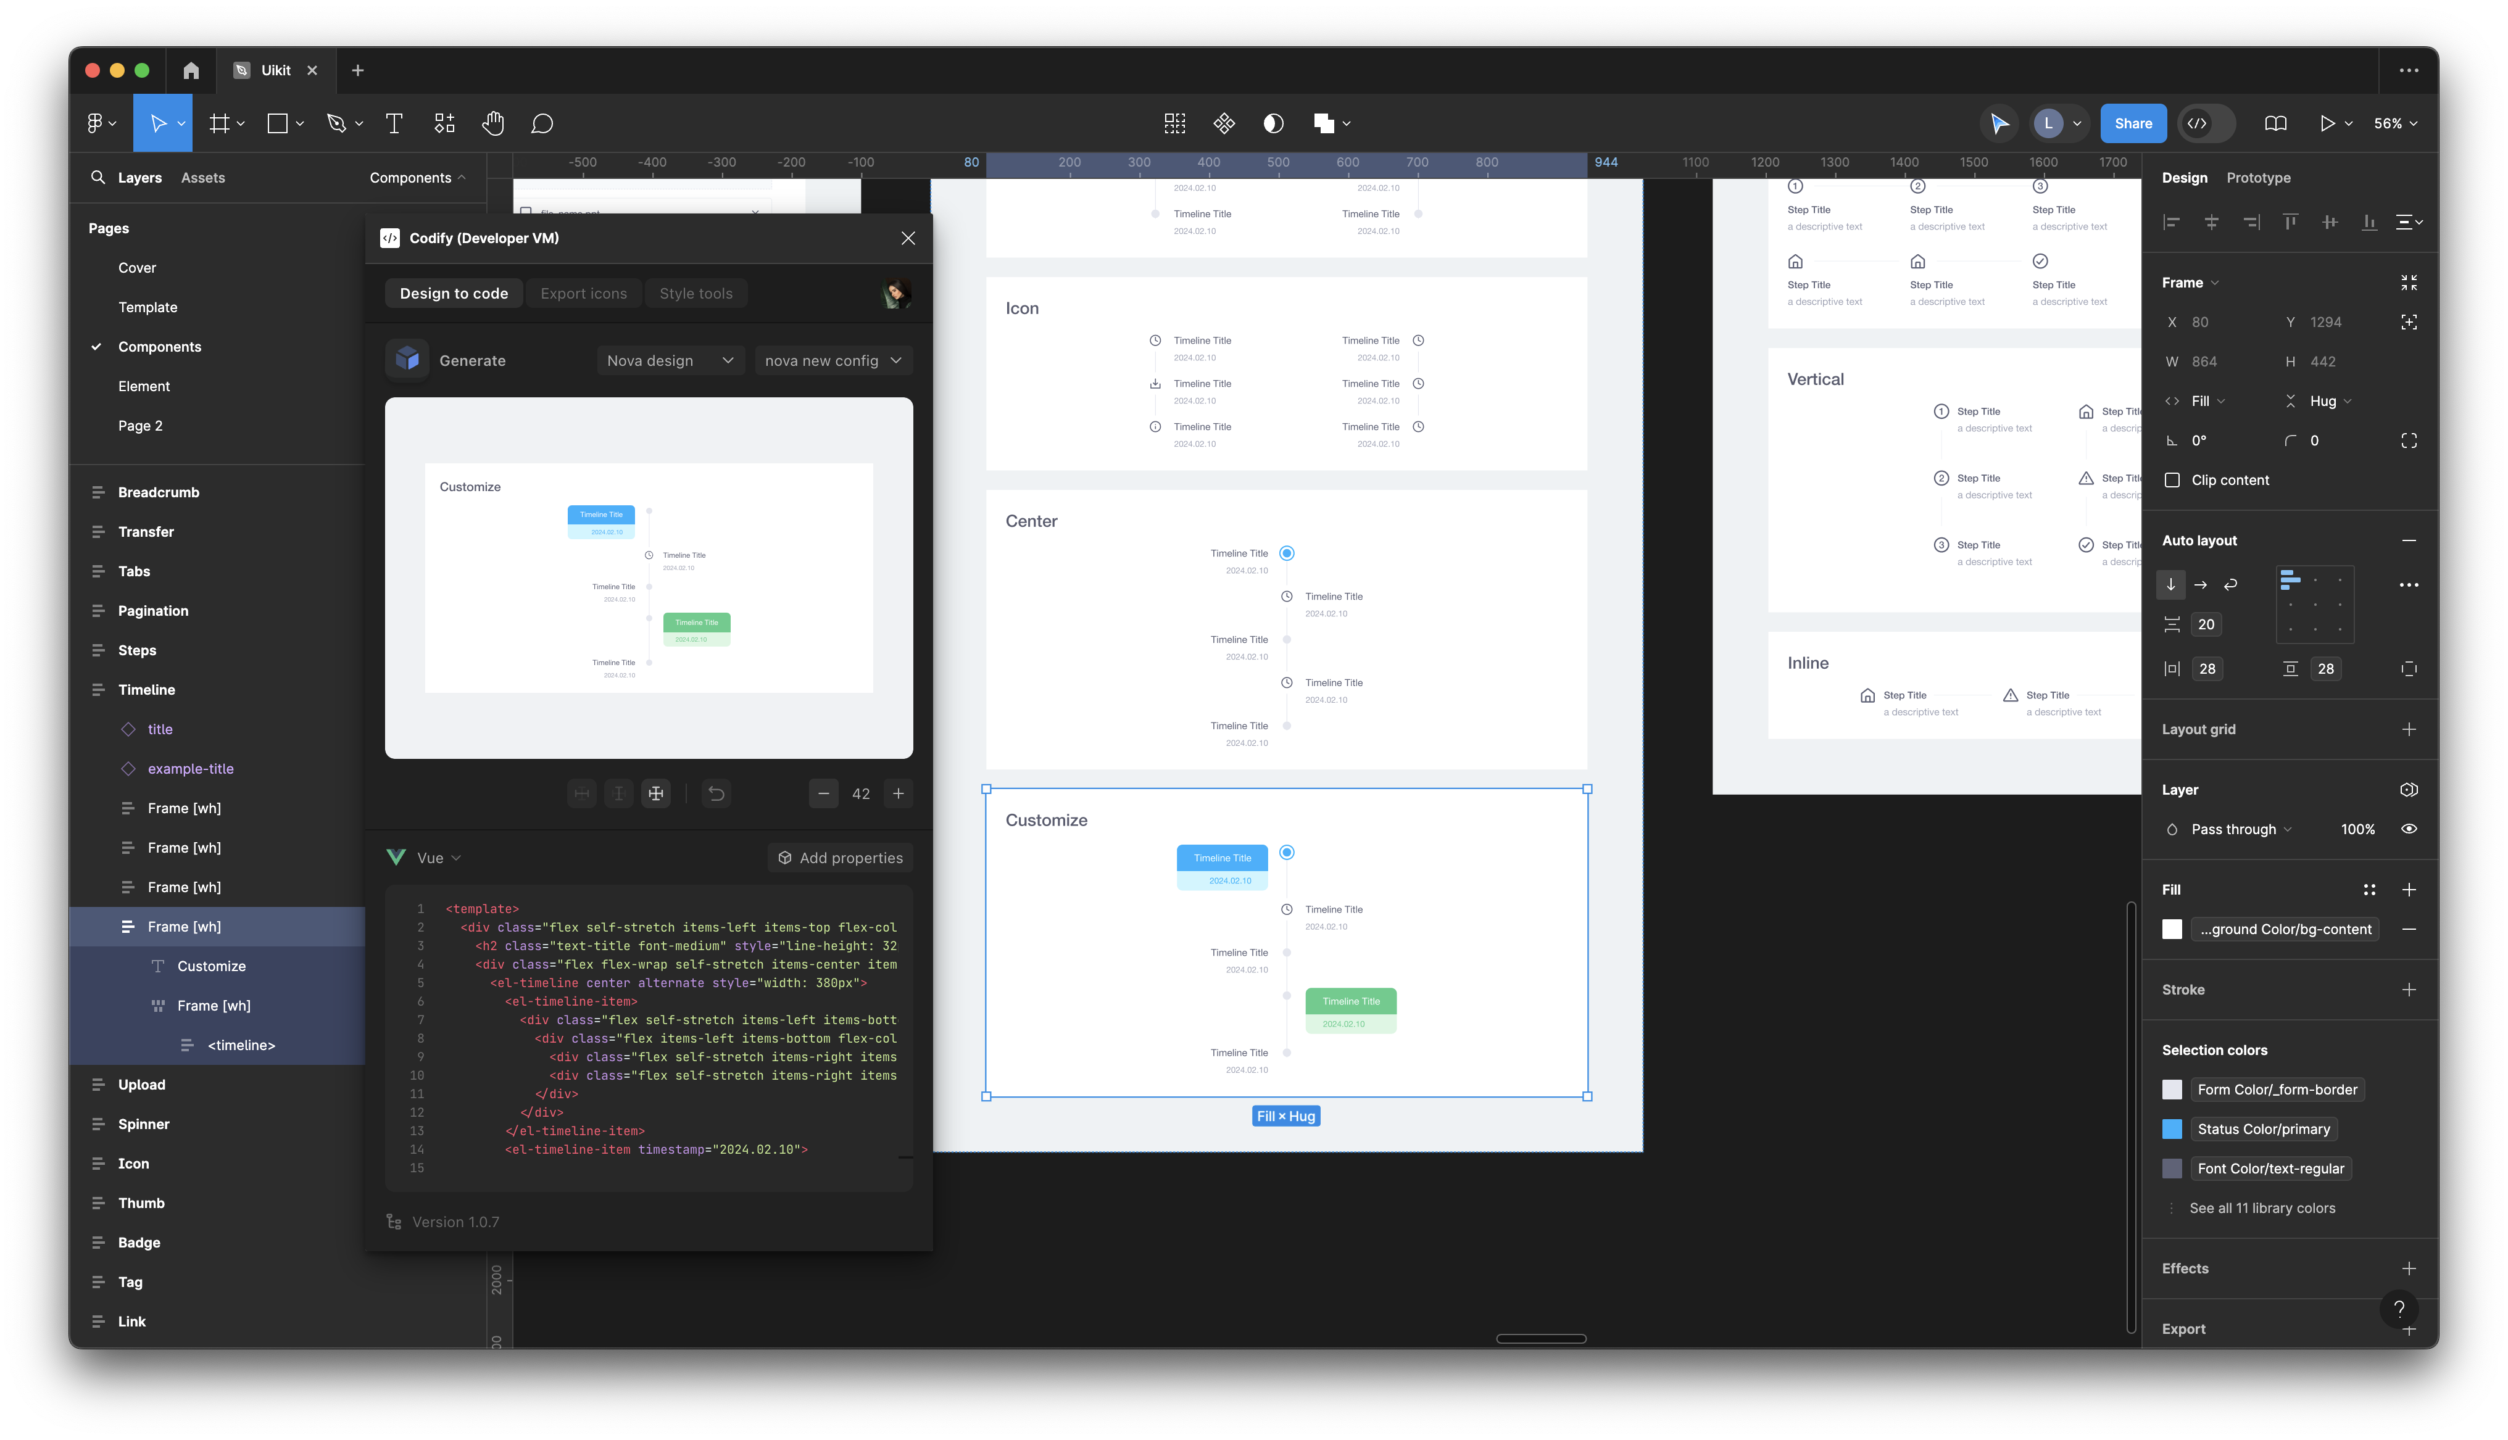Select the Upload layer in Layers list
This screenshot has width=2508, height=1440.
coord(141,1085)
